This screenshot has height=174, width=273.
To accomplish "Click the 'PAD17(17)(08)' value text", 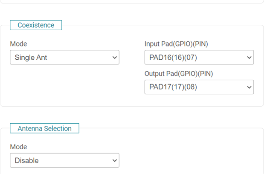I will pyautogui.click(x=173, y=87).
